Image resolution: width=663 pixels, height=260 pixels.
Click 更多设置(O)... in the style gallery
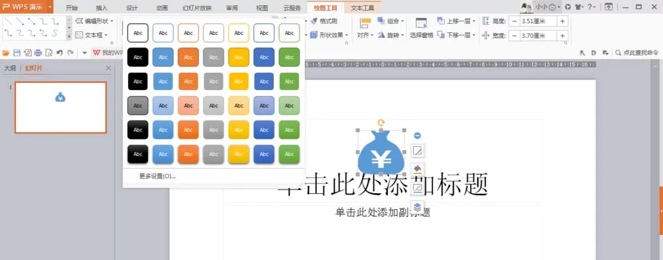[157, 176]
